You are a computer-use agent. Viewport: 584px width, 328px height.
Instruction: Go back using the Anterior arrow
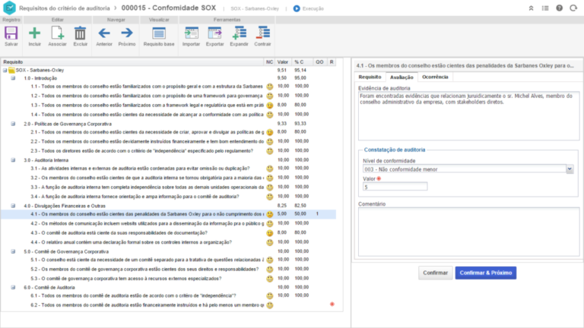click(104, 33)
